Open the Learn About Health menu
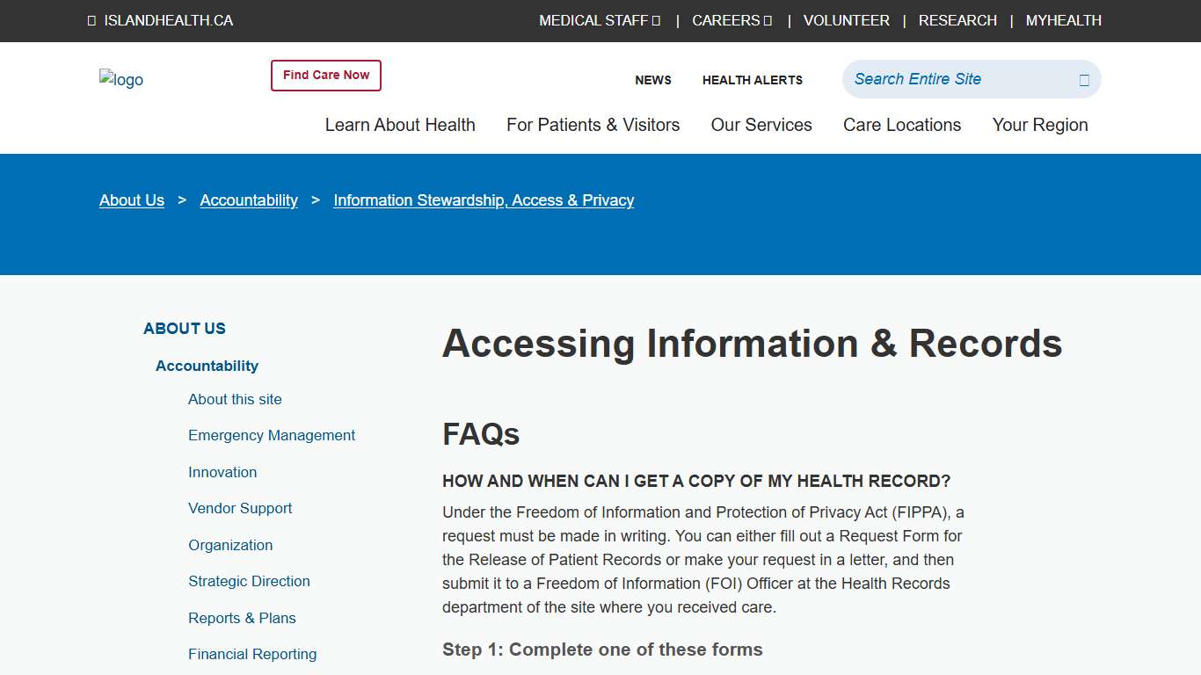Viewport: 1201px width, 675px height. pyautogui.click(x=400, y=125)
